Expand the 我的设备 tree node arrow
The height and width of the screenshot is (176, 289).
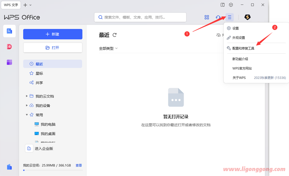pos(27,106)
